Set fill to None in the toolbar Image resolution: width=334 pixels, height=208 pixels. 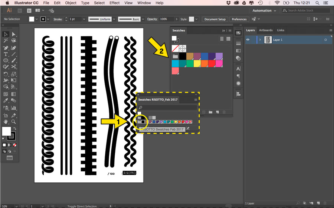14,145
